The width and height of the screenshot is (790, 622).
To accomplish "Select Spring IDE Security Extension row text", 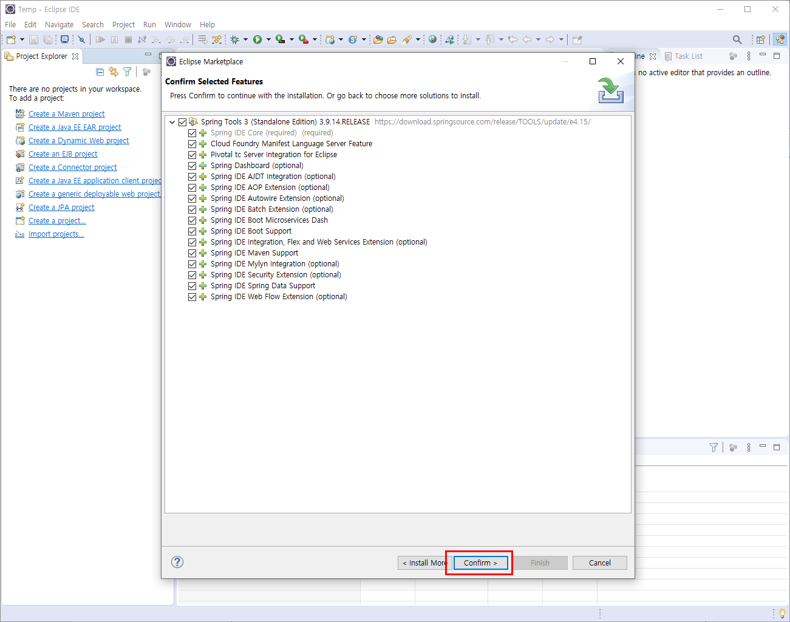I will click(276, 275).
